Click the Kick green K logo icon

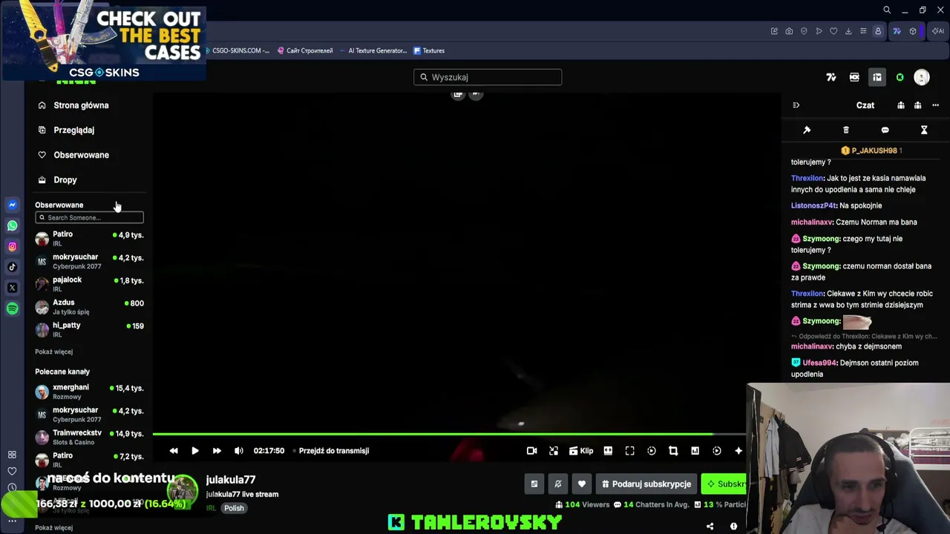pos(900,77)
